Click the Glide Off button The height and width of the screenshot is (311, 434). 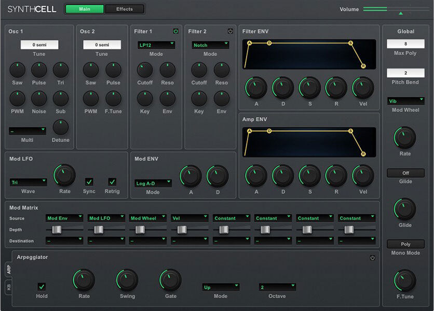coord(405,173)
